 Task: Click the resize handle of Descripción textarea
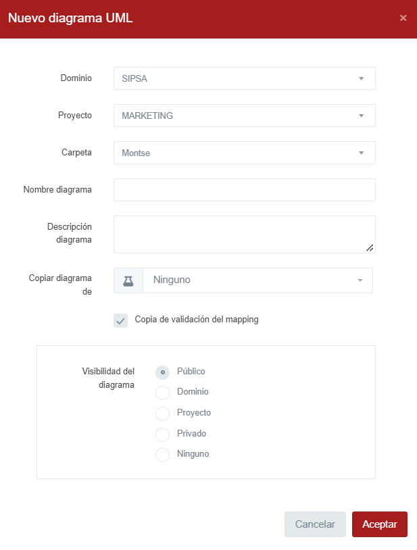[x=370, y=248]
